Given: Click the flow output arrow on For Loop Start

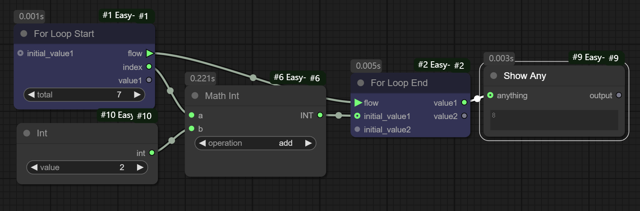Looking at the screenshot, I should pyautogui.click(x=150, y=53).
